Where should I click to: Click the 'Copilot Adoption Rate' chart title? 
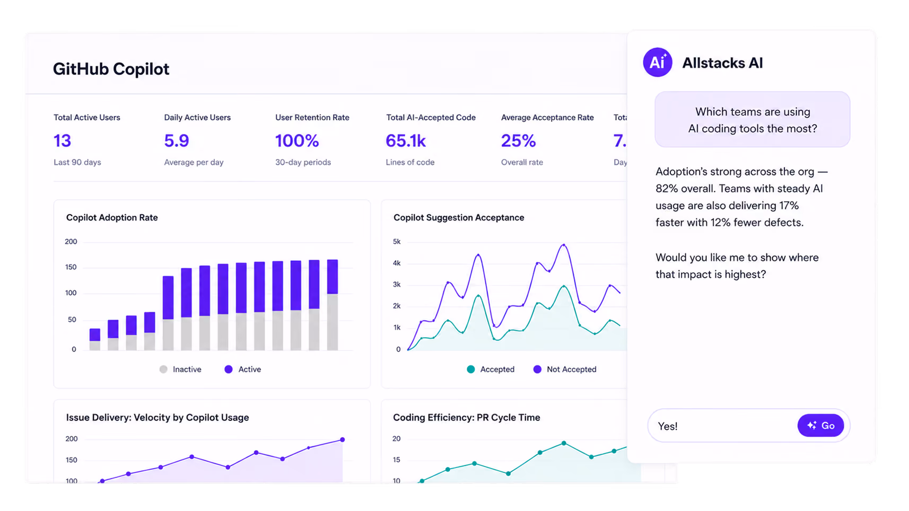[112, 217]
